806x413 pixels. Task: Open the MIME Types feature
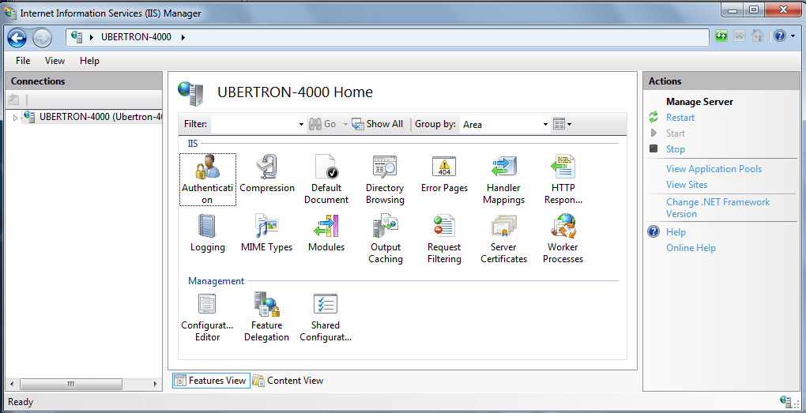[267, 234]
